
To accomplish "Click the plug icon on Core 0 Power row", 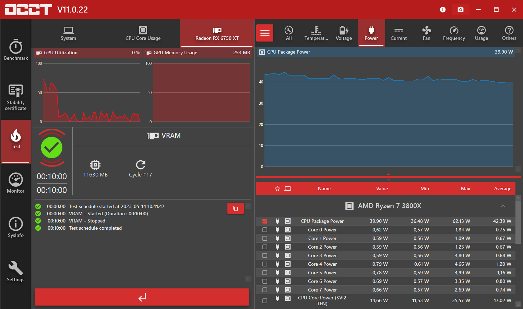I will pyautogui.click(x=277, y=230).
